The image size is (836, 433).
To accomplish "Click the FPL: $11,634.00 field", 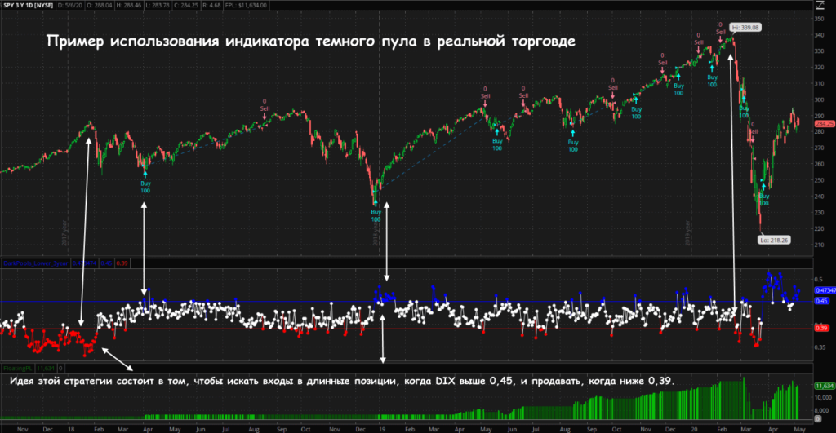I will point(246,6).
